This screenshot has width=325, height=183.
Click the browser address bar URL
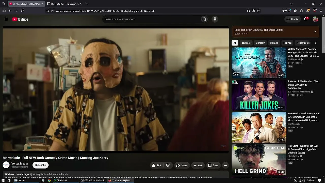[x=105, y=11]
